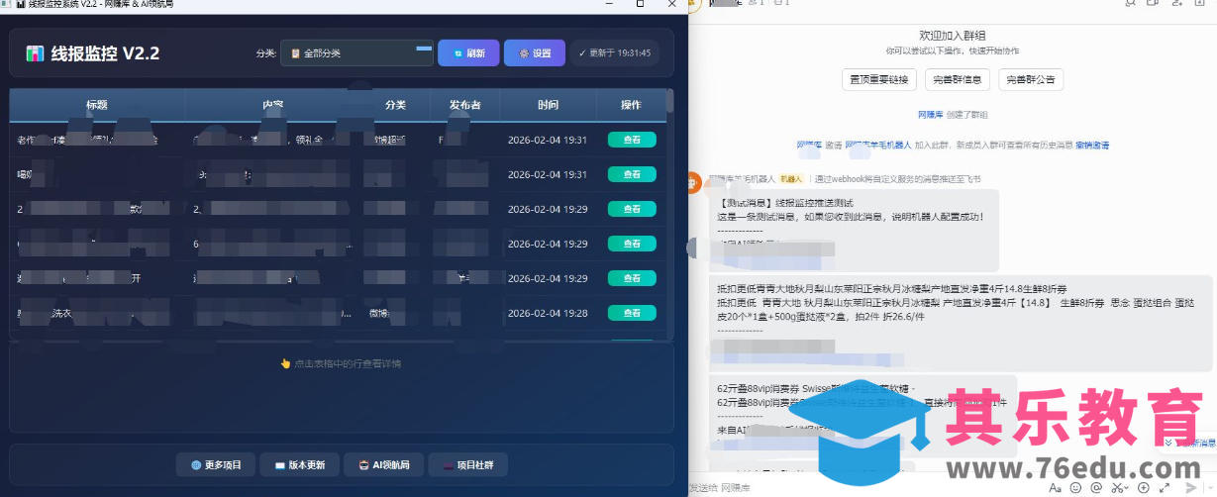Click the robot avatar in chat
1217x497 pixels.
[x=696, y=182]
